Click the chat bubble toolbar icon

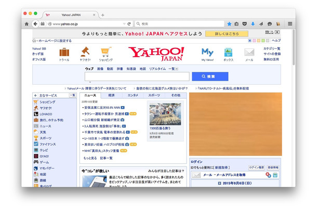point(270,24)
